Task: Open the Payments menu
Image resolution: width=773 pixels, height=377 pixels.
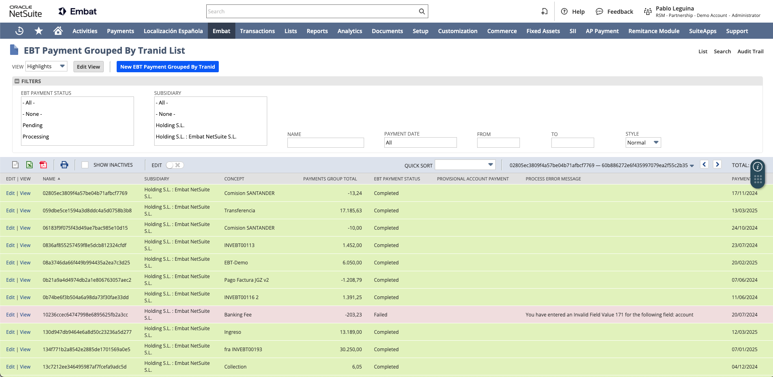Action: point(120,31)
